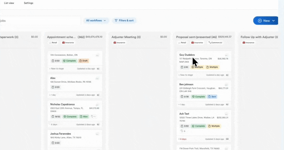Screen dimensions: 284x150
Task: Click Complete badge on 11th Concession card
Action: [x=69, y=61]
